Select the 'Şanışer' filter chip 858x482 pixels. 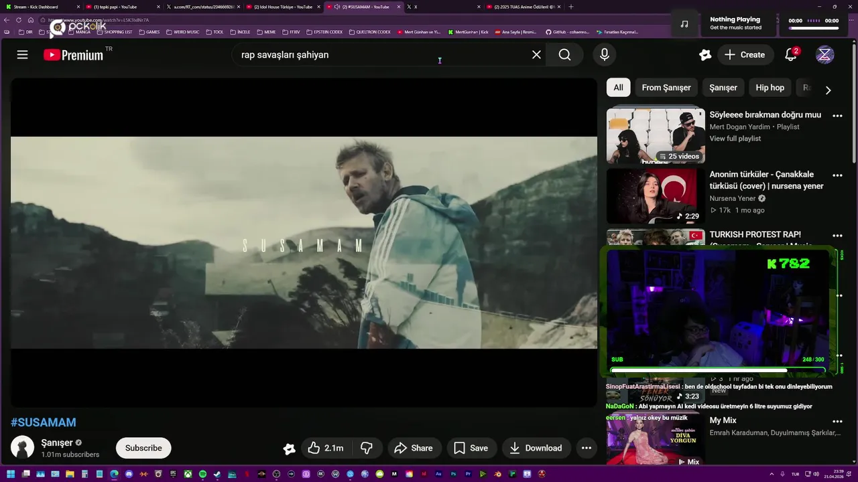point(723,88)
